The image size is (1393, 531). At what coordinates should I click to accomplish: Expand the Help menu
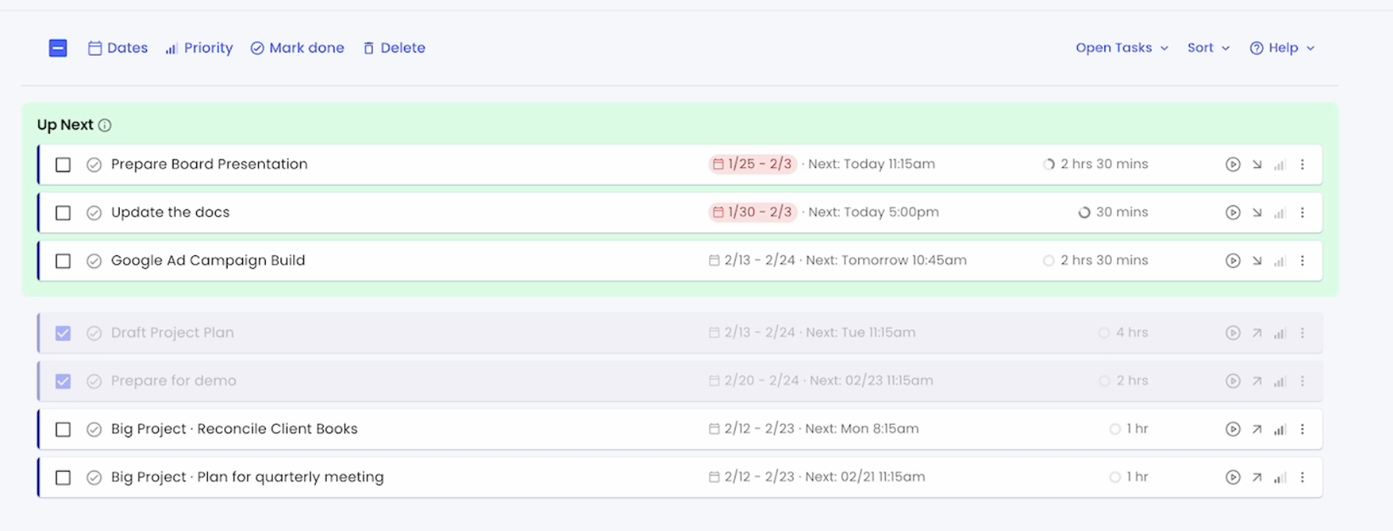pos(1282,48)
